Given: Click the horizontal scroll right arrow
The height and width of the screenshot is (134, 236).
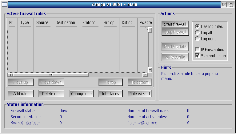Looking at the screenshot, I should [x=145, y=75].
